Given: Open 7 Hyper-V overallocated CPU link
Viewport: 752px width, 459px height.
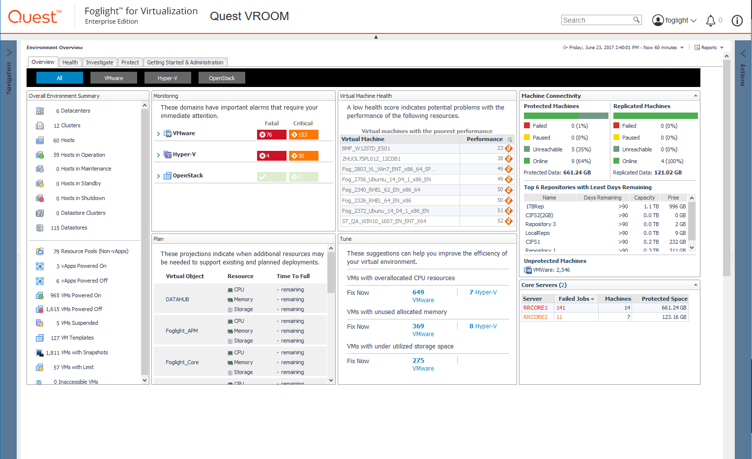Looking at the screenshot, I should click(483, 292).
